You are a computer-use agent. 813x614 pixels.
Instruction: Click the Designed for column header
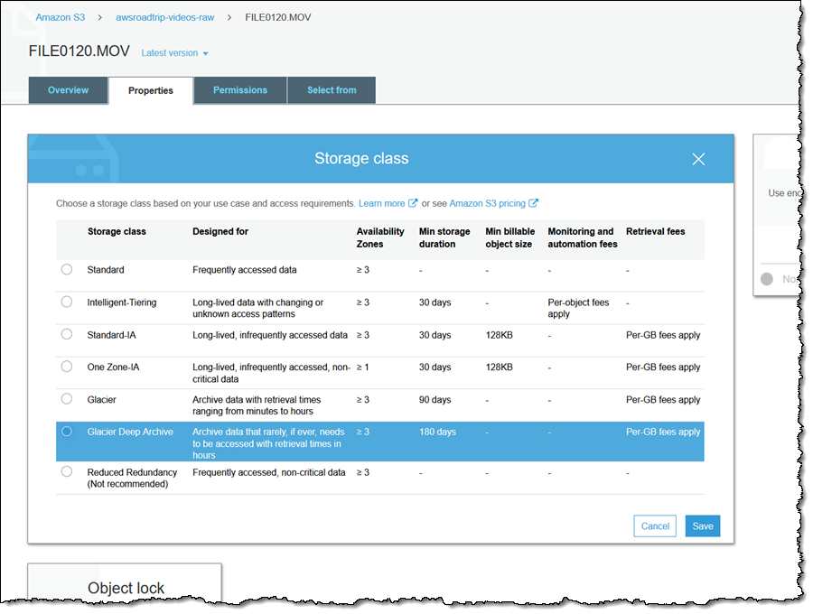220,231
